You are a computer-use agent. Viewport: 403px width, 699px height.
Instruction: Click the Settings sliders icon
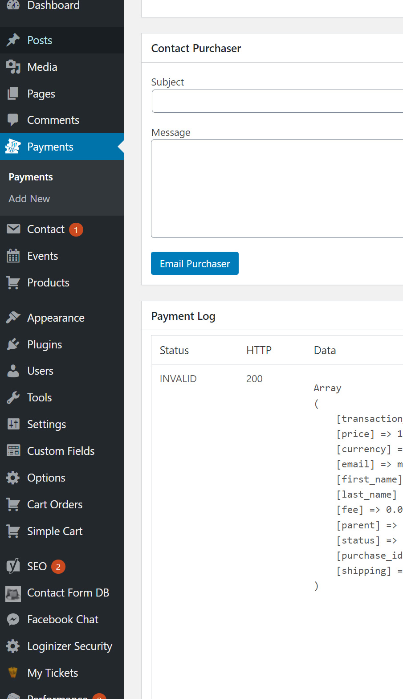tap(13, 424)
